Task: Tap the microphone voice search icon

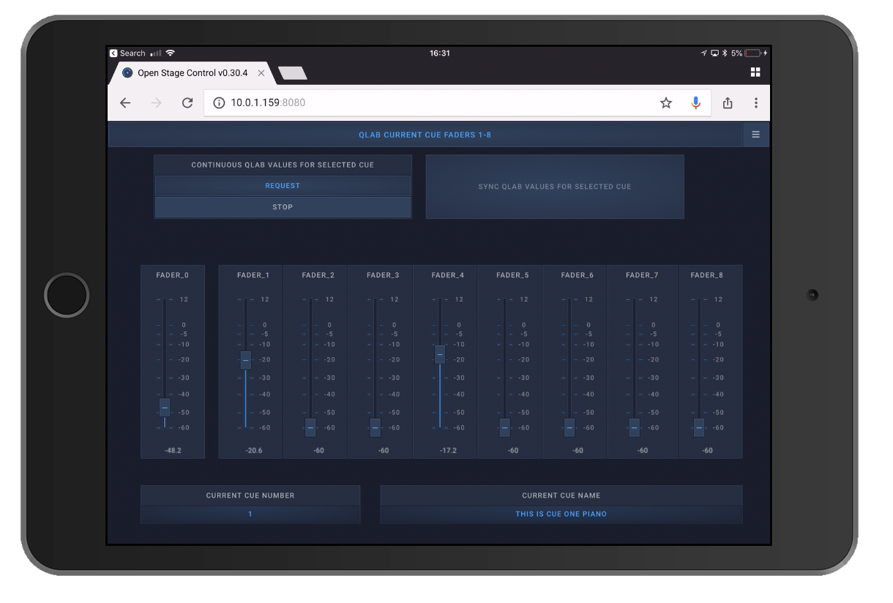Action: click(x=696, y=103)
